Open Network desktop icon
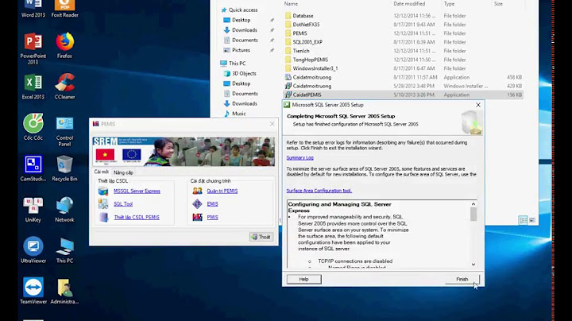 coord(64,210)
